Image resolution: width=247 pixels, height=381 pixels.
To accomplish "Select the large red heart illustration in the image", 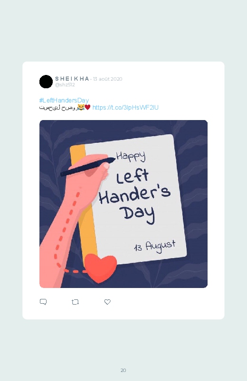I will point(101,268).
